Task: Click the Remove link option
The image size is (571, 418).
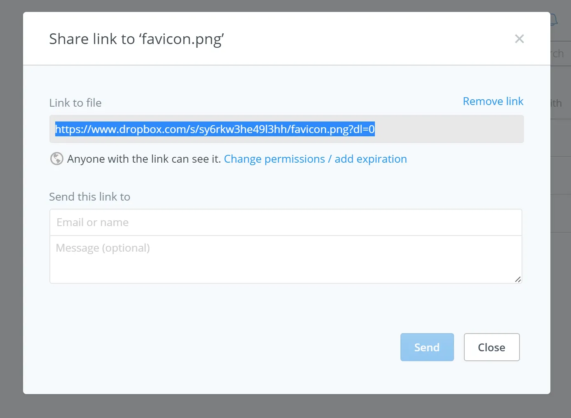Action: coord(493,101)
